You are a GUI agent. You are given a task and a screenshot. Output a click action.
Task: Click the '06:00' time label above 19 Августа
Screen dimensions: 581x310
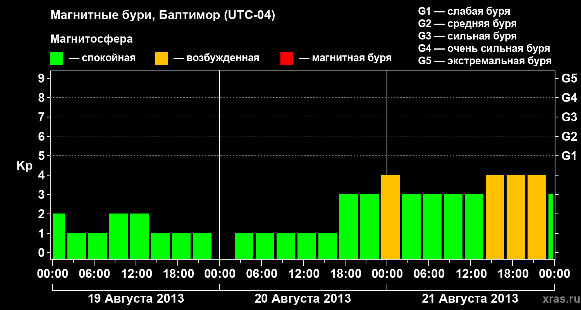(94, 274)
